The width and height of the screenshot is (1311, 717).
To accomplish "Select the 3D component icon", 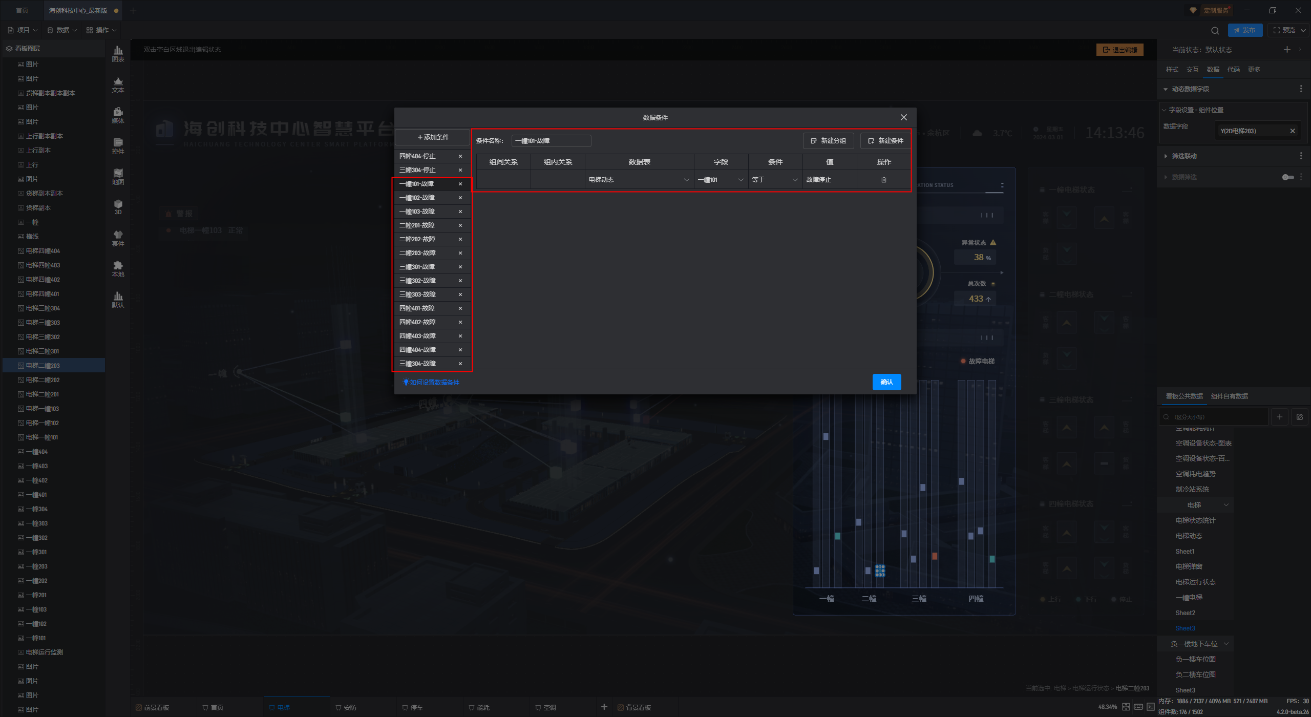I will 118,207.
